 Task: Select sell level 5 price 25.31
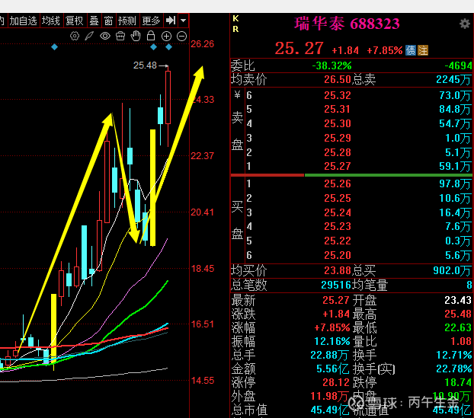click(x=338, y=109)
